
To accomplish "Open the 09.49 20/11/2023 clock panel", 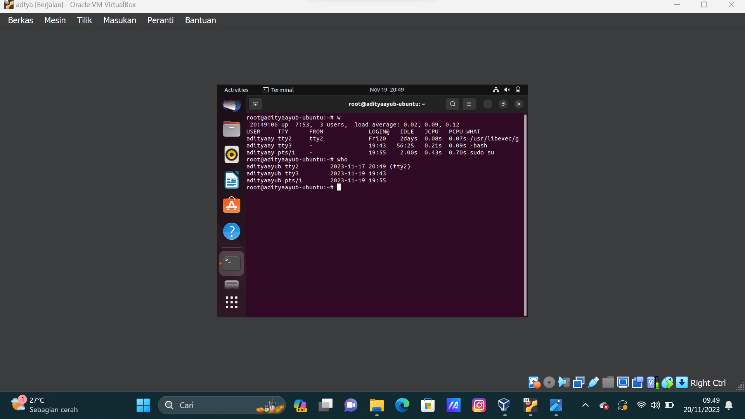I will [x=702, y=405].
